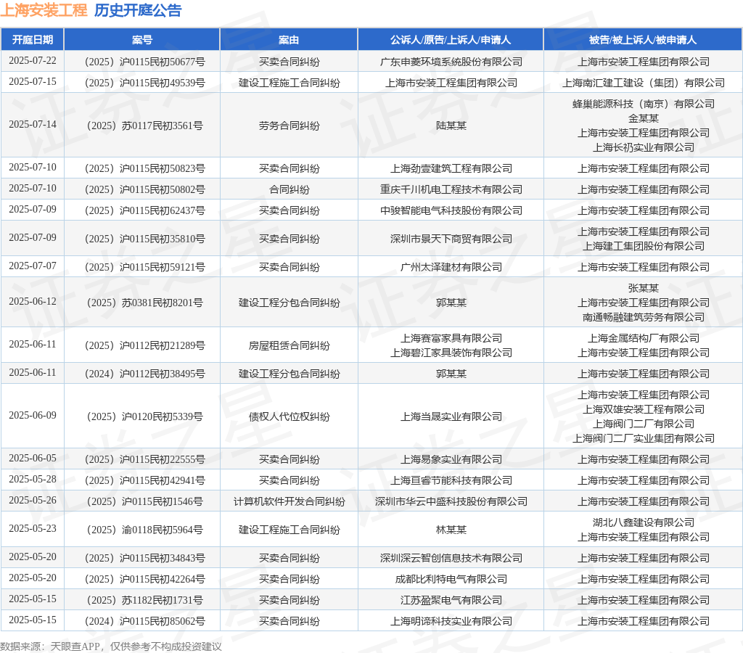Click defendant 上海南汇建工建设（集团）有限公司

tap(644, 83)
